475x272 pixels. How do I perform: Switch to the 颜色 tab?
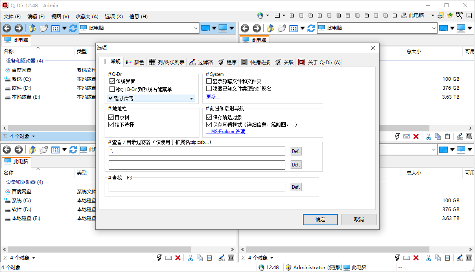136,62
